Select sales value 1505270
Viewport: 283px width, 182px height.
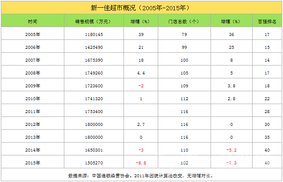click(x=94, y=163)
